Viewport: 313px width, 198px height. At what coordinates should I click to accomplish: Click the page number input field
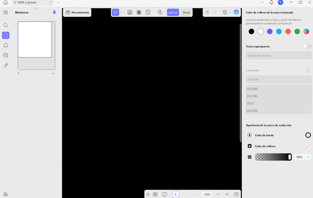pyautogui.click(x=176, y=194)
